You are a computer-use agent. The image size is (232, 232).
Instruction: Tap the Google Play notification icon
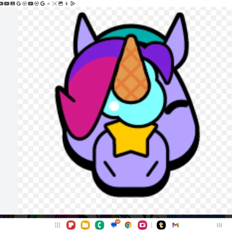pos(72,4)
